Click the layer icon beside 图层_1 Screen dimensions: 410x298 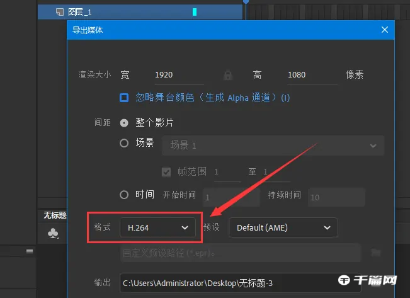click(x=60, y=12)
